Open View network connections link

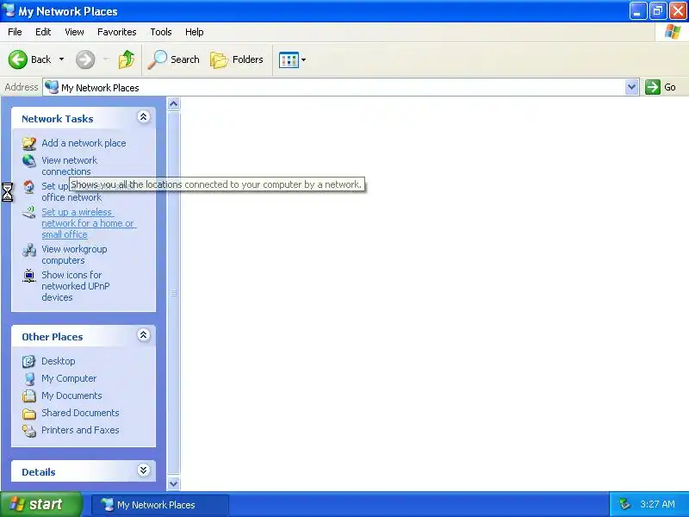coord(70,165)
